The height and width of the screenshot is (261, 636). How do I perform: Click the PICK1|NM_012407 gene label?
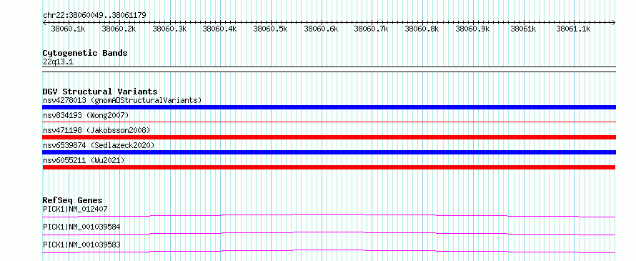pyautogui.click(x=75, y=209)
